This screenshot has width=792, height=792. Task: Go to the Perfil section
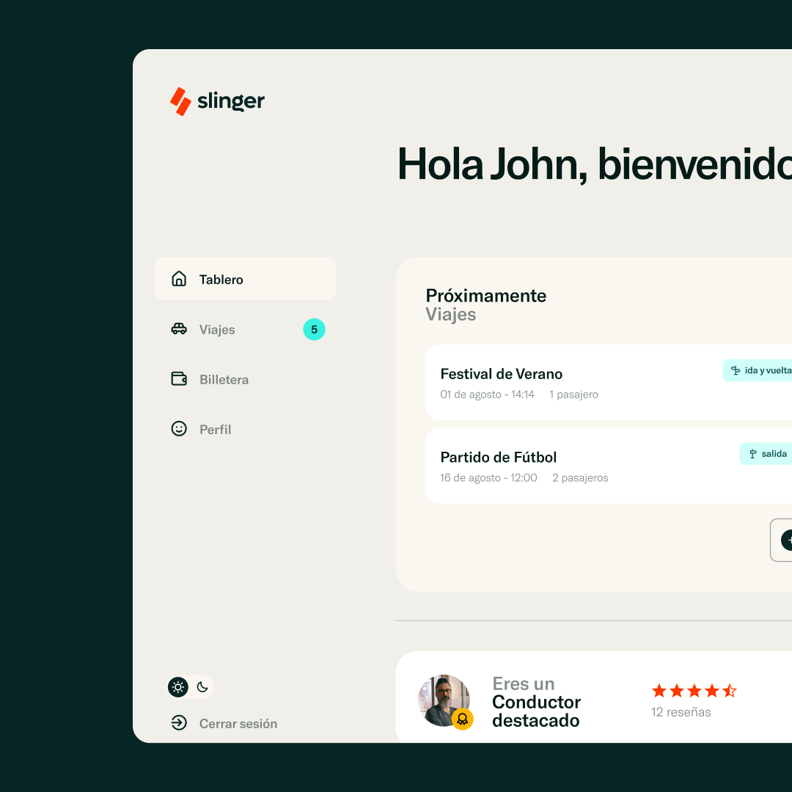tap(215, 430)
